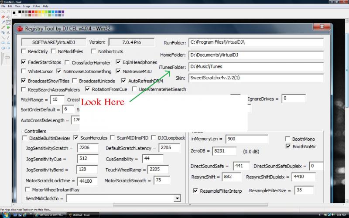
Task: Uncheck FaderStartStops
Action: pos(24,62)
